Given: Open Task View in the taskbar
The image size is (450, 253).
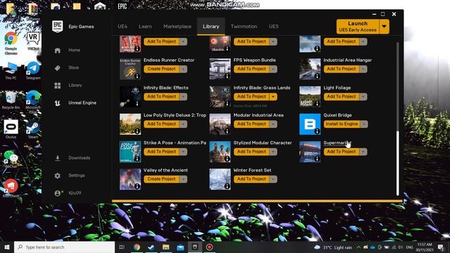Looking at the screenshot, I should [122, 247].
